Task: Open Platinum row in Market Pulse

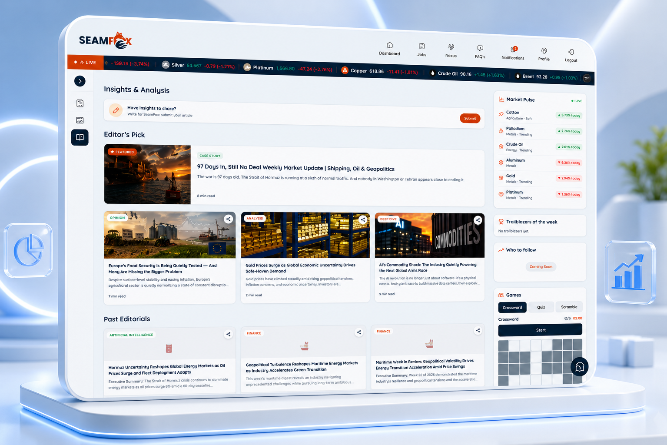Action: pyautogui.click(x=540, y=195)
